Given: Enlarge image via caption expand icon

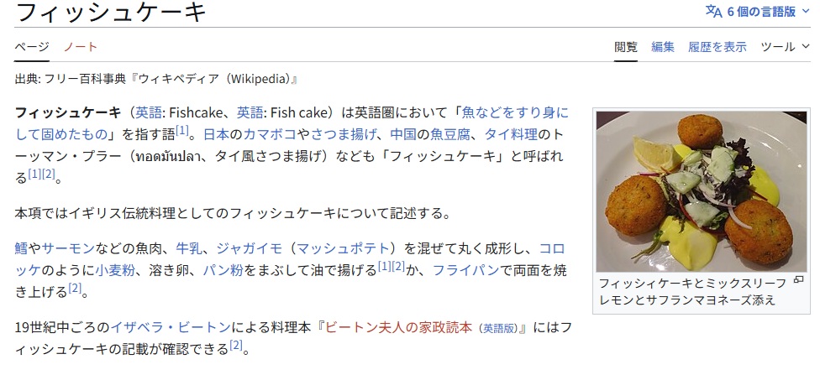Looking at the screenshot, I should tap(798, 280).
